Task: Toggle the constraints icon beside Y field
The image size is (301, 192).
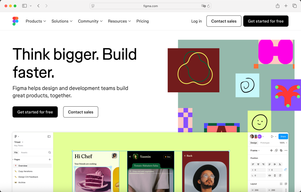Action: pos(286,170)
